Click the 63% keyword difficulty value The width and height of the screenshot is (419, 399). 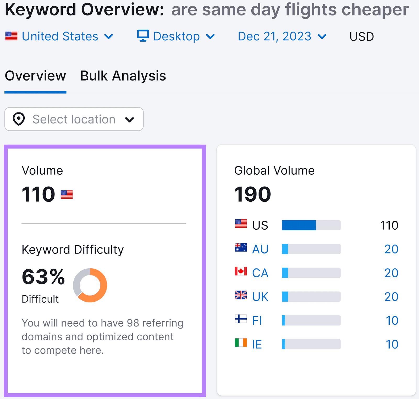click(43, 277)
